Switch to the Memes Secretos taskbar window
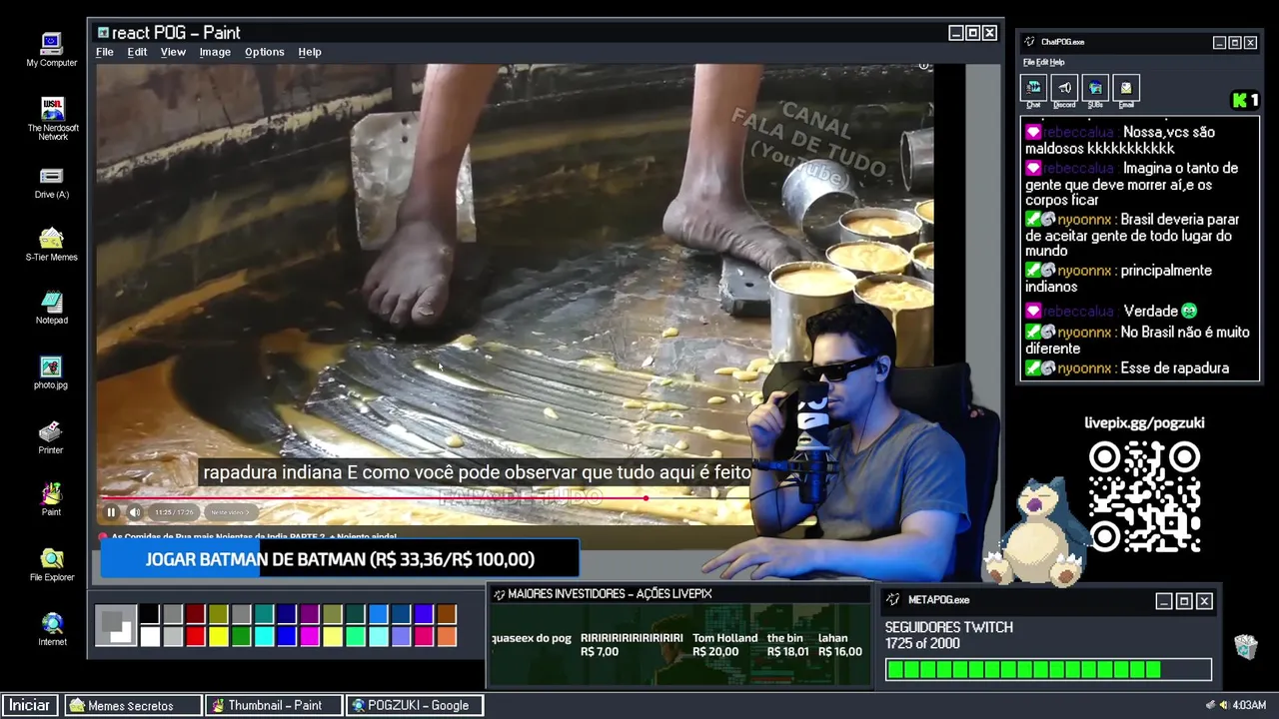Image resolution: width=1279 pixels, height=719 pixels. tap(134, 705)
